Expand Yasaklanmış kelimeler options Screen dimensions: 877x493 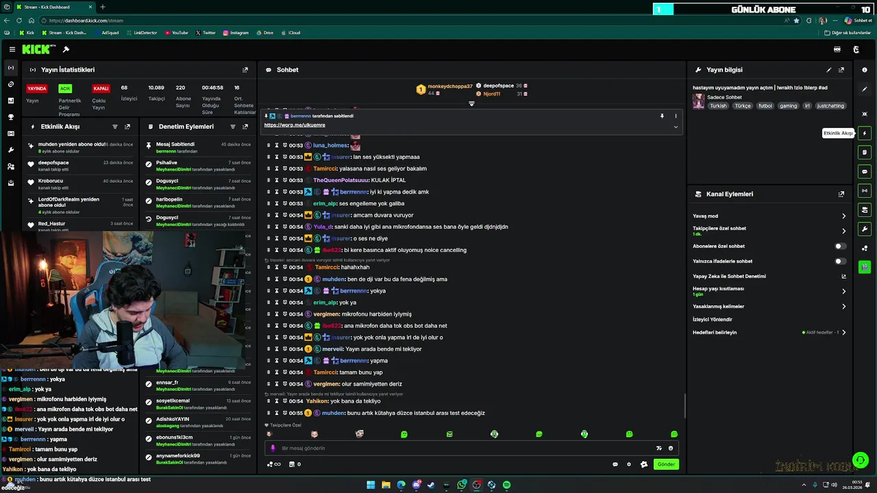[843, 307]
